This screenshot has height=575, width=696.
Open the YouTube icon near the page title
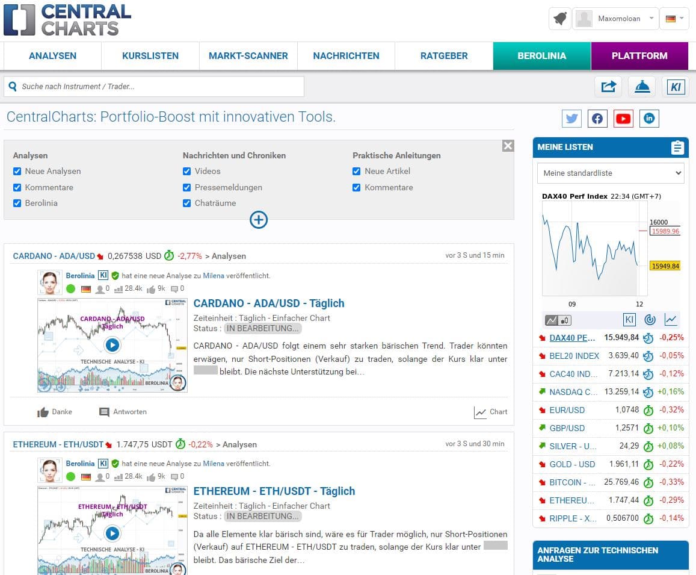pyautogui.click(x=623, y=119)
